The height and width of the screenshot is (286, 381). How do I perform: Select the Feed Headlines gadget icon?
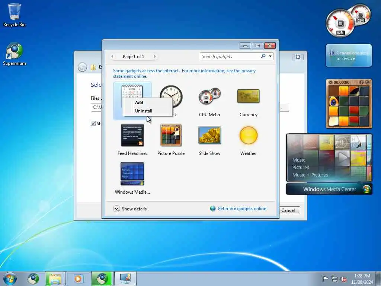[x=132, y=135]
